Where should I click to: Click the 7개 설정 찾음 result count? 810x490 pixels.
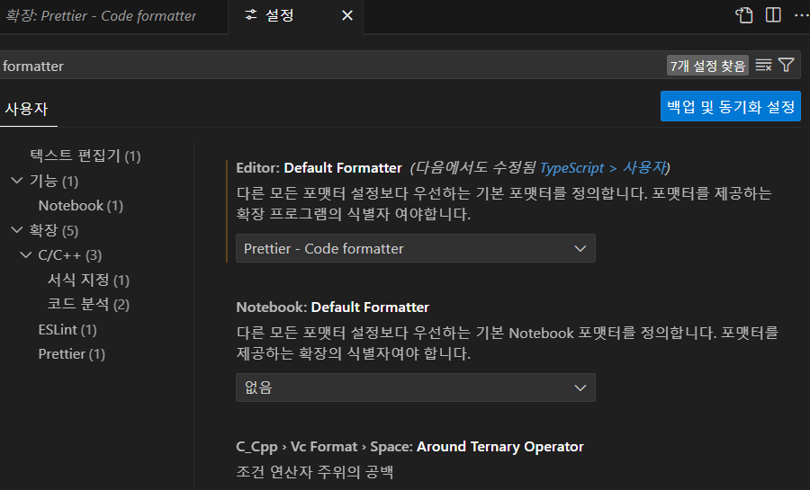[x=707, y=66]
